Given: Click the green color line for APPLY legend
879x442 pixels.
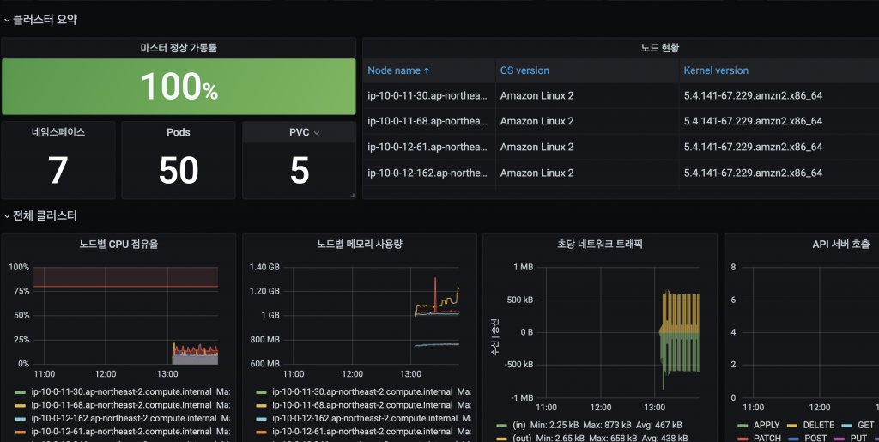Looking at the screenshot, I should click(744, 425).
